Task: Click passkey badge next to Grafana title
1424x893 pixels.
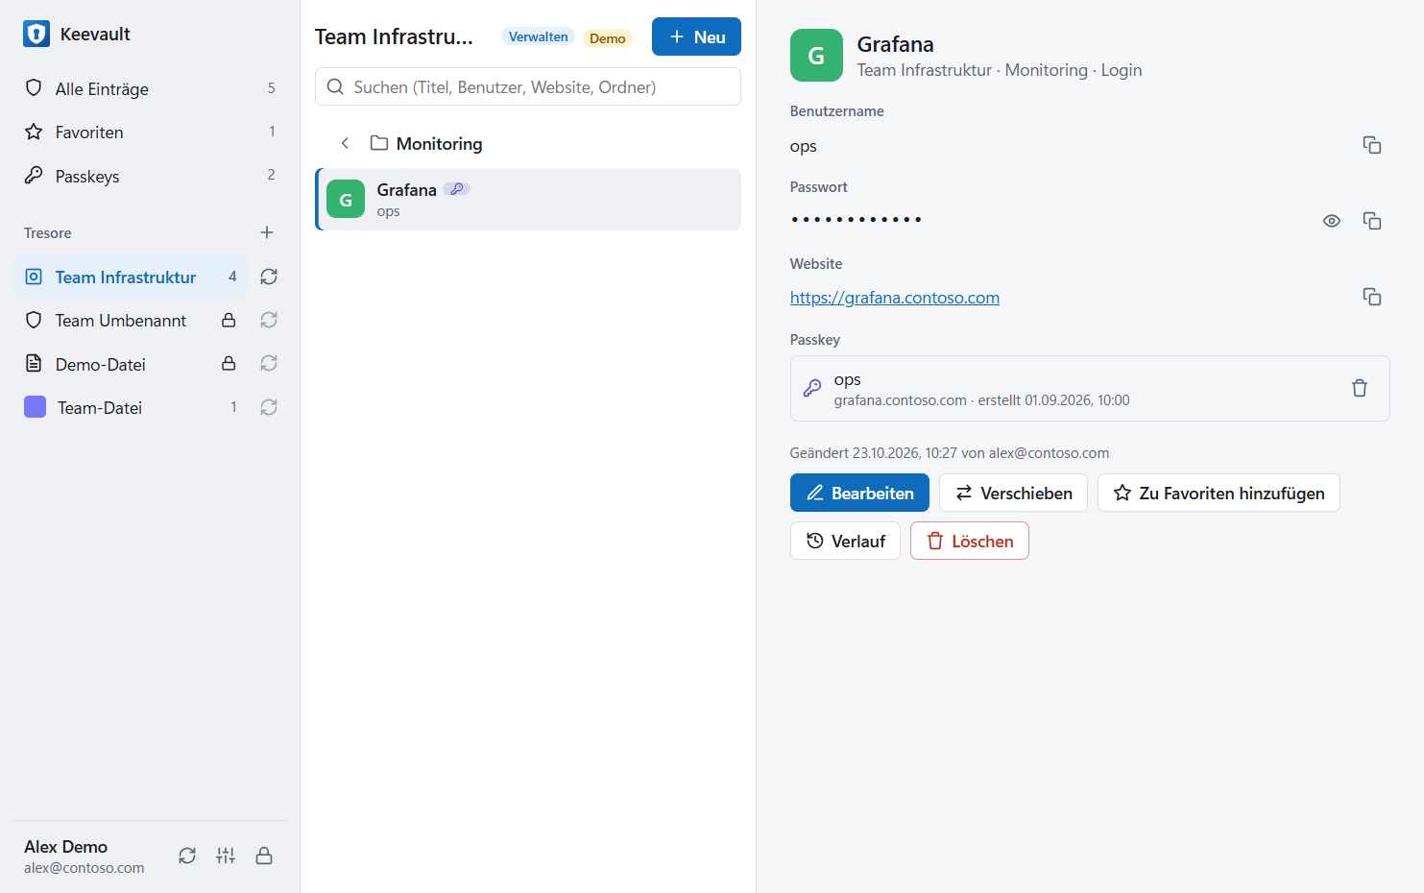Action: click(456, 189)
